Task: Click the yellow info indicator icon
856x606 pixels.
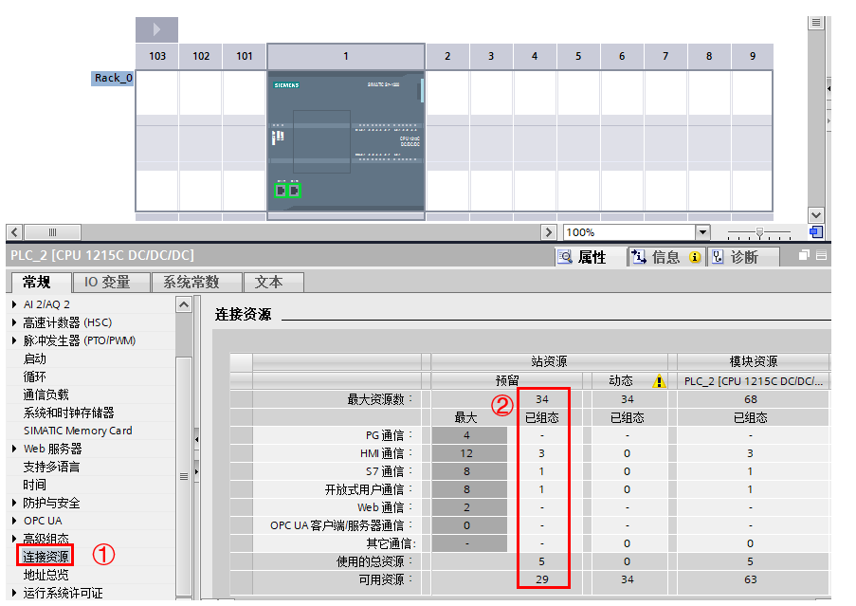Action: click(x=695, y=257)
